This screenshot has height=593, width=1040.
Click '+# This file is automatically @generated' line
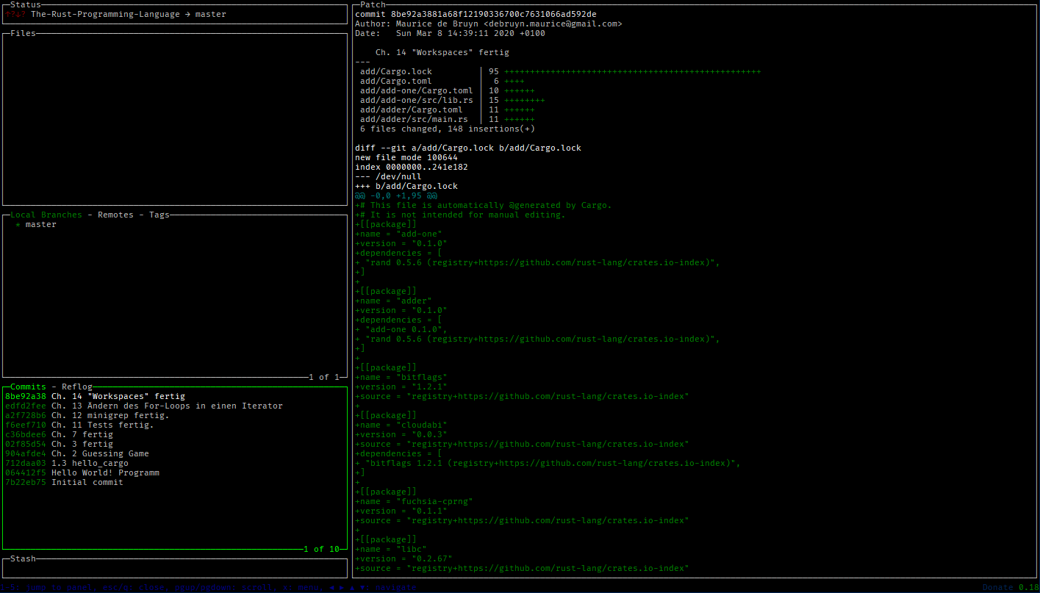coord(484,205)
